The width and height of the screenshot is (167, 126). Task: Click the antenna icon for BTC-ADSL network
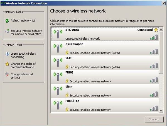58,34
